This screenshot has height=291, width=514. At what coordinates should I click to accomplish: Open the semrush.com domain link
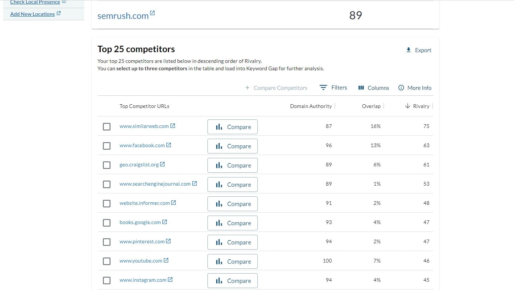123,16
